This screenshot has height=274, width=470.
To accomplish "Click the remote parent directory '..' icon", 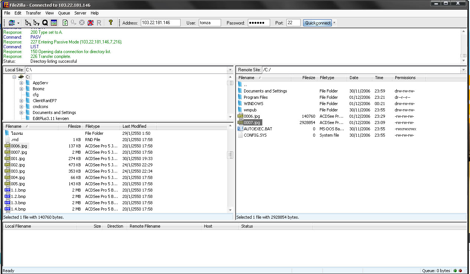I will click(x=240, y=85).
